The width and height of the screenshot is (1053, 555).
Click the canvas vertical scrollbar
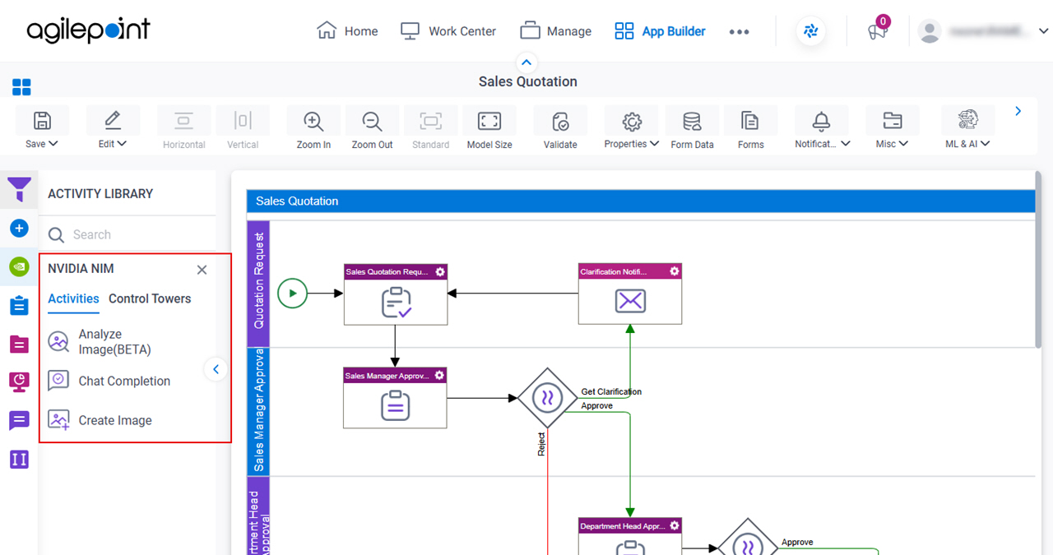pos(1038,260)
